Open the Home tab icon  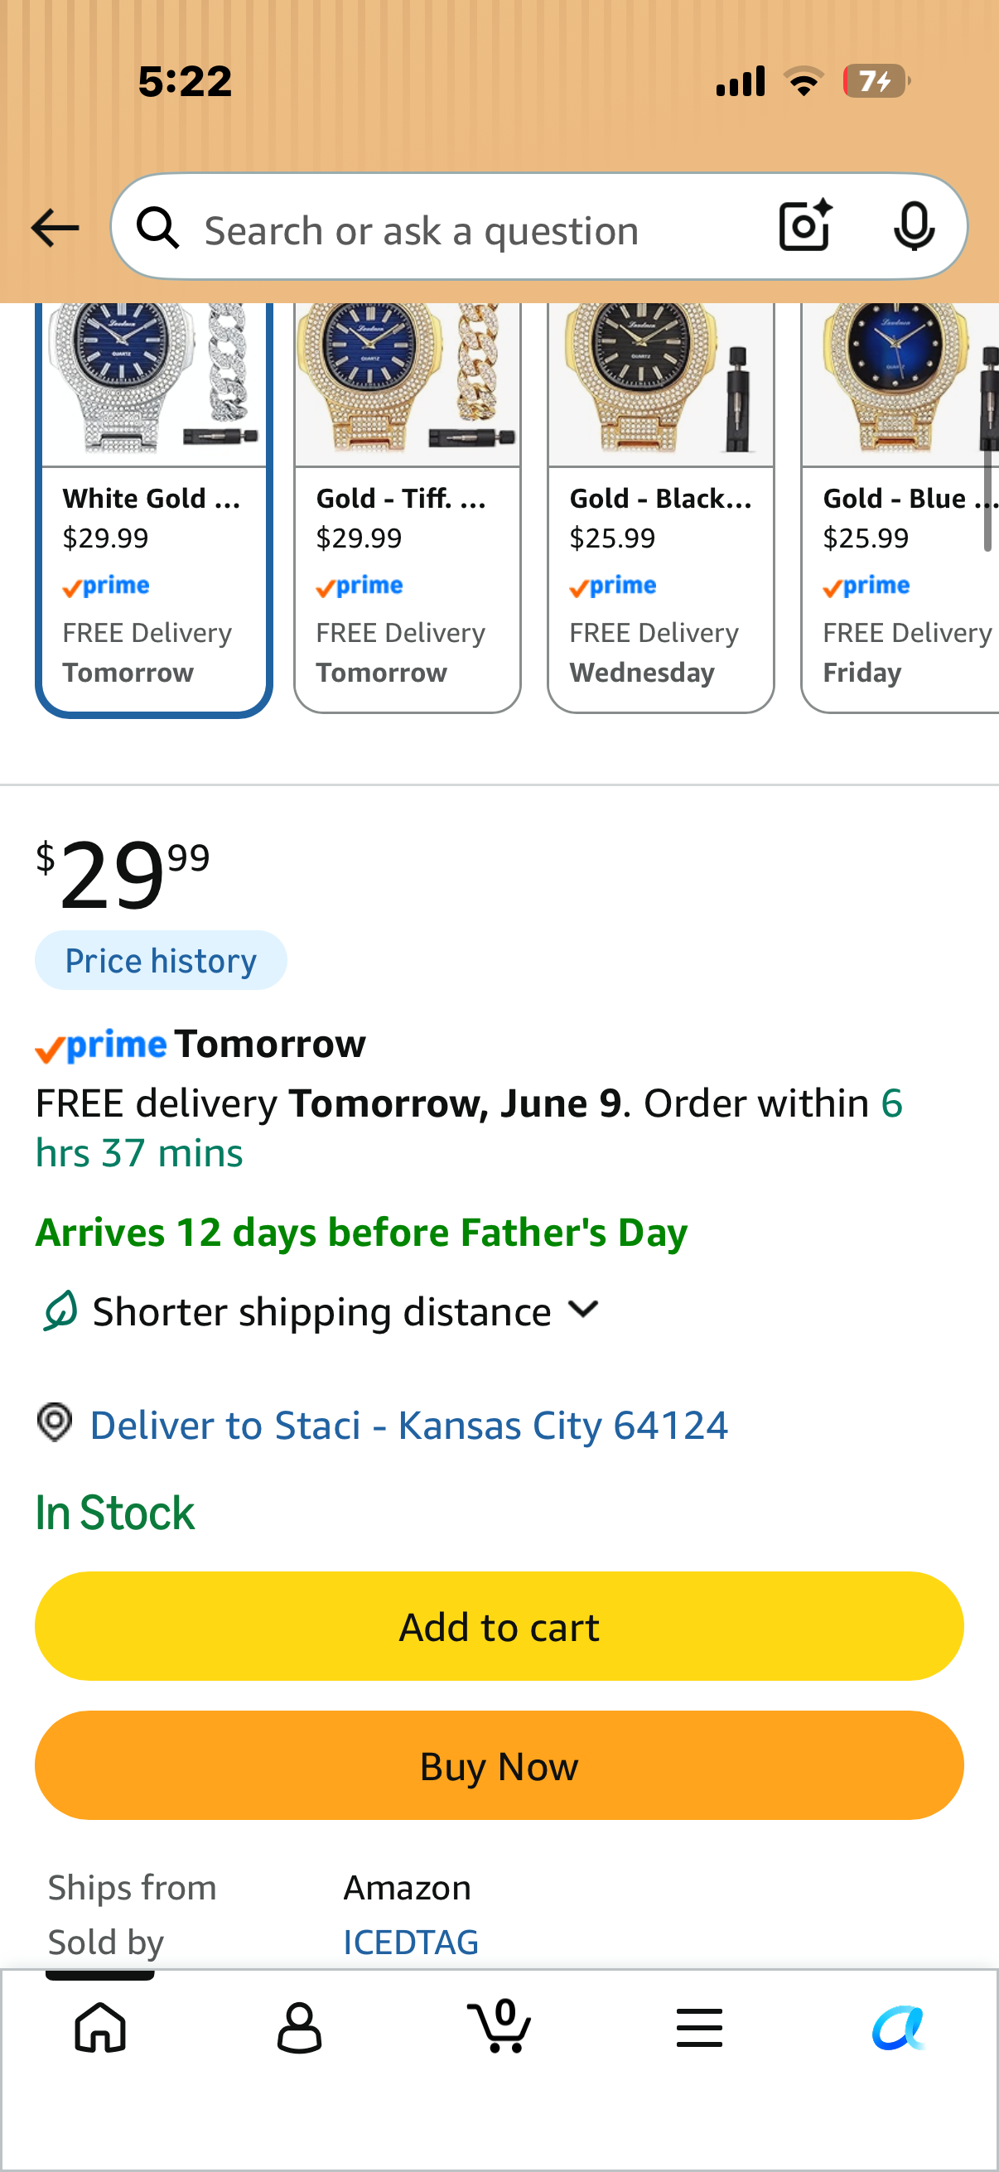[x=100, y=2027]
